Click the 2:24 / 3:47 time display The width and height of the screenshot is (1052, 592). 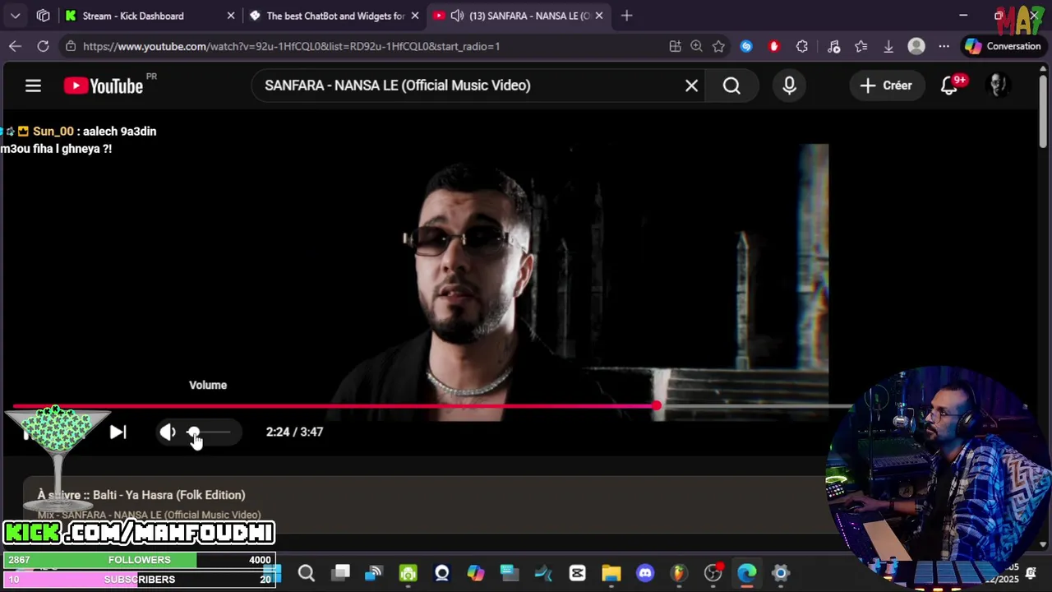pyautogui.click(x=294, y=432)
